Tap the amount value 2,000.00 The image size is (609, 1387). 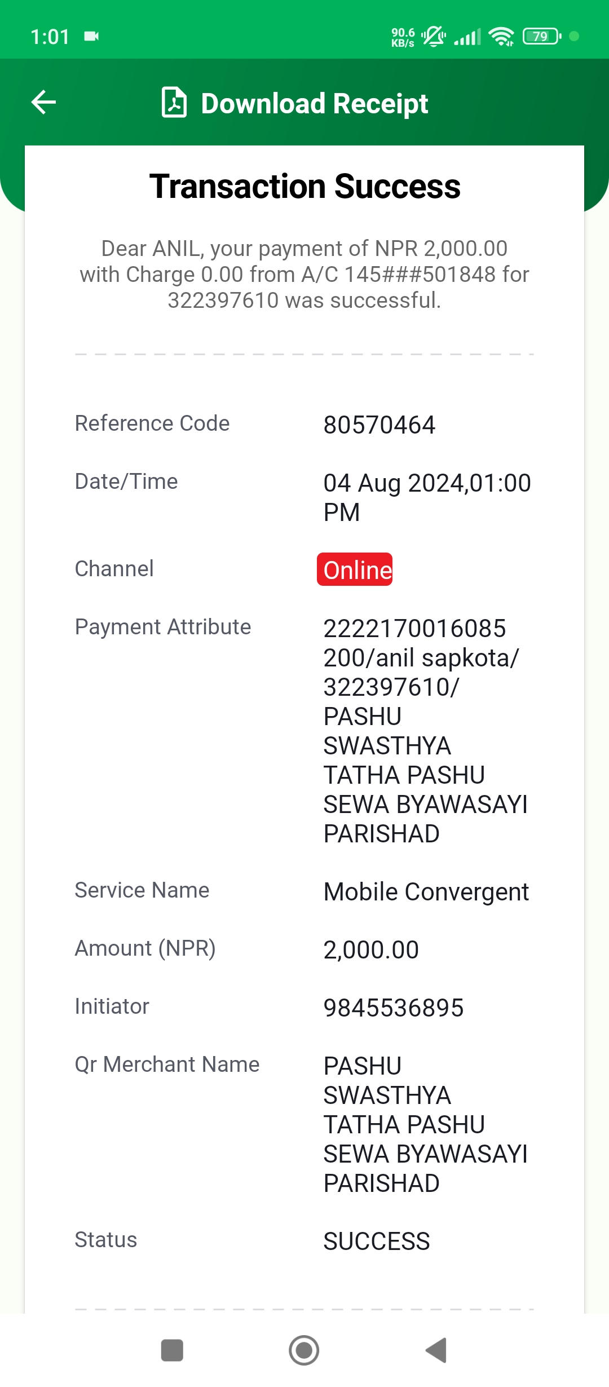click(371, 949)
